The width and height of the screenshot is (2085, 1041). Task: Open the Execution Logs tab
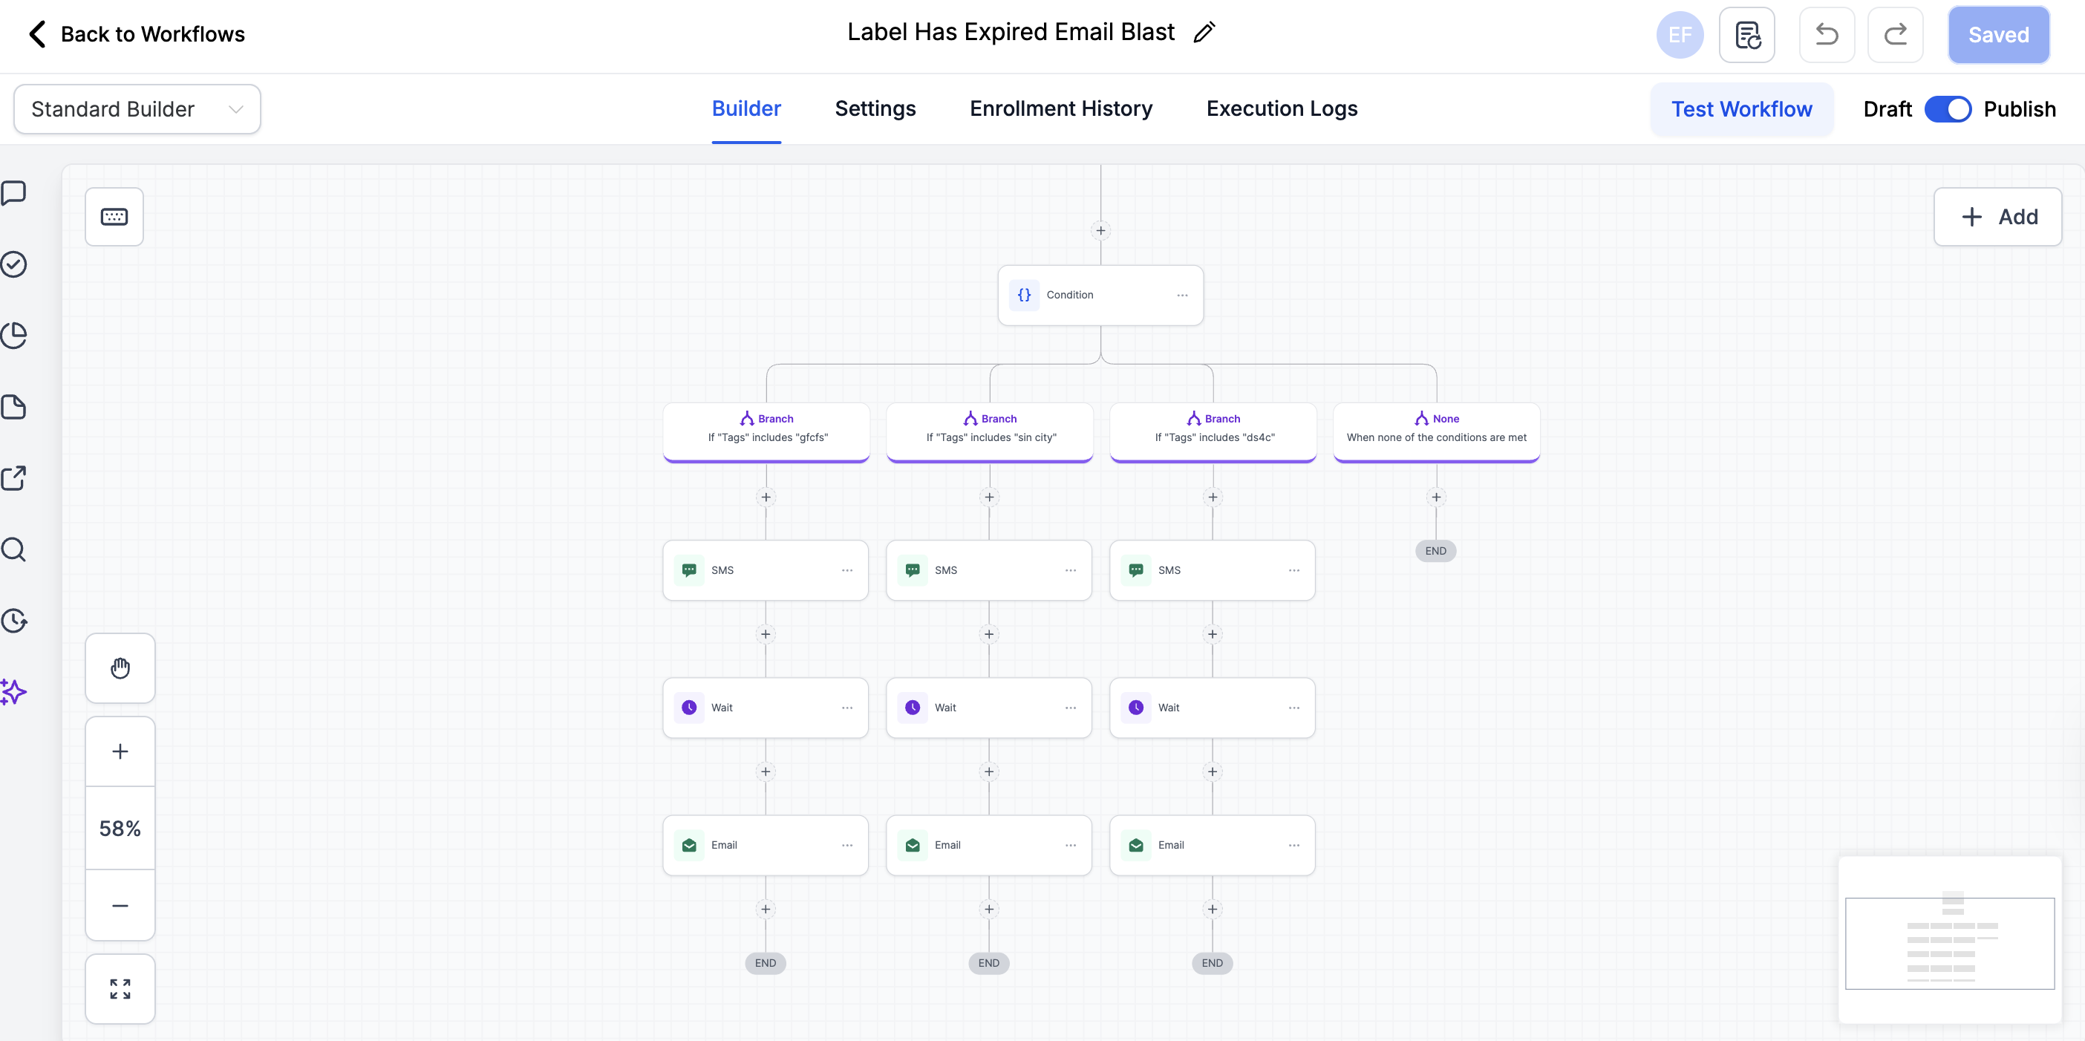[1282, 108]
